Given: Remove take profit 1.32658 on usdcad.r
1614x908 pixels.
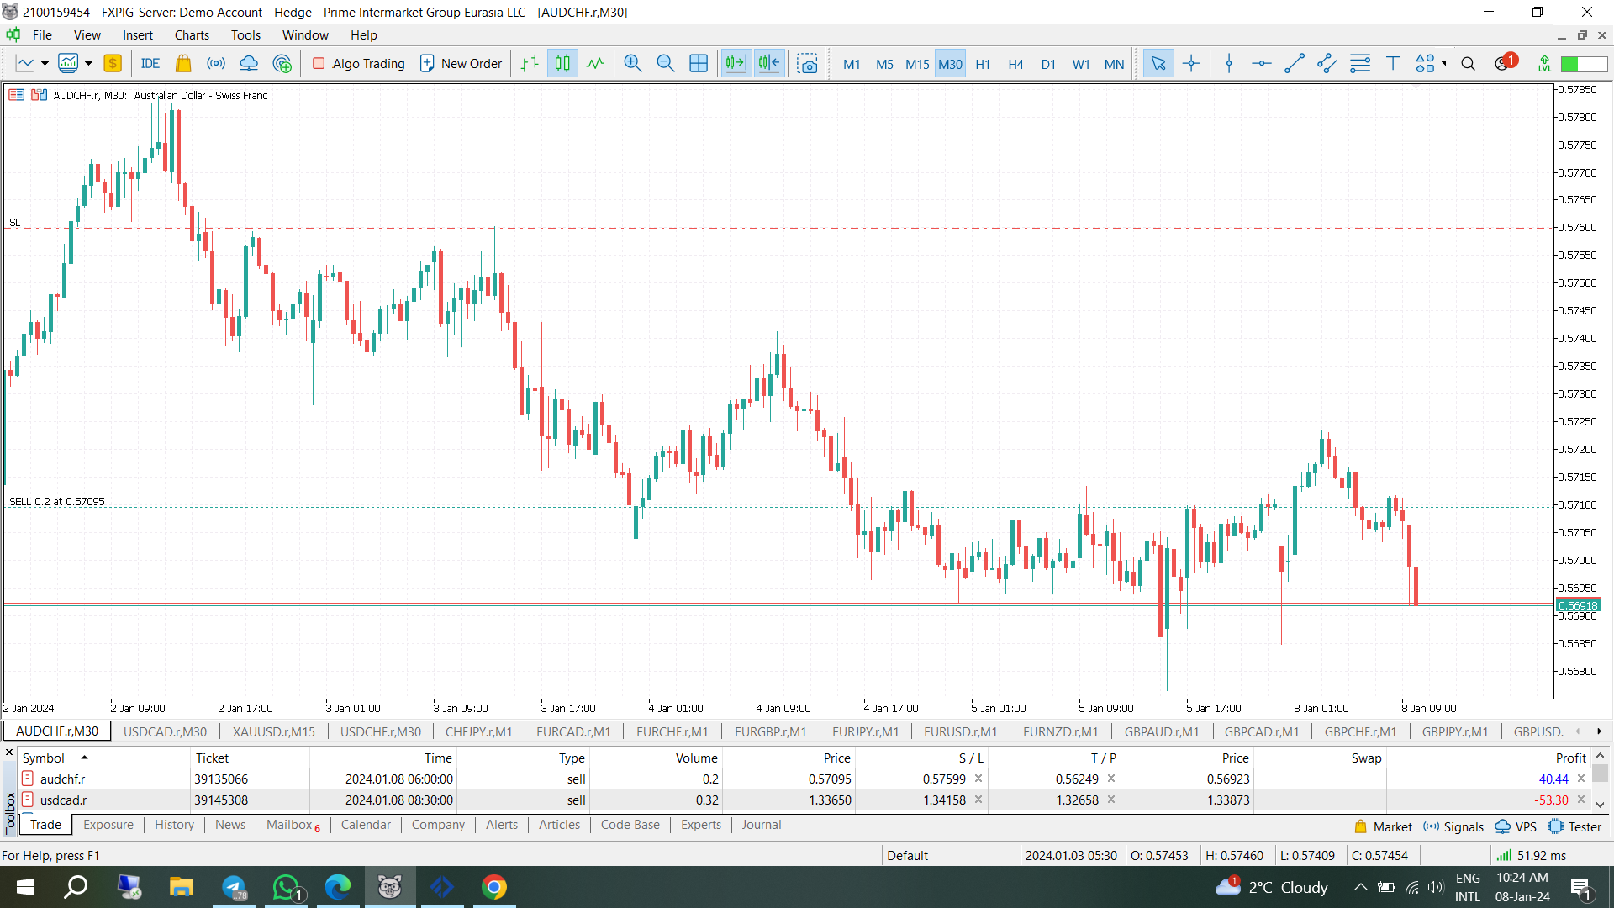Looking at the screenshot, I should click(1111, 800).
